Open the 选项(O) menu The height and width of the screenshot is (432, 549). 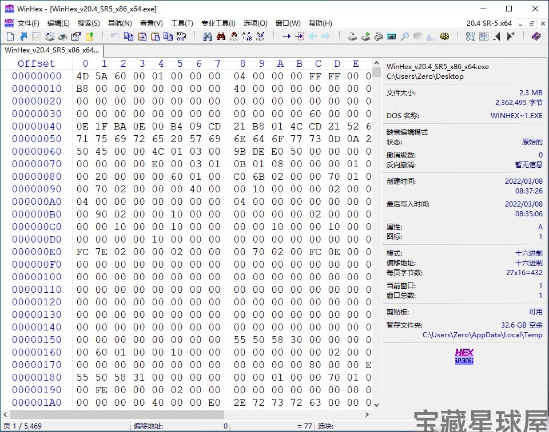(x=255, y=23)
